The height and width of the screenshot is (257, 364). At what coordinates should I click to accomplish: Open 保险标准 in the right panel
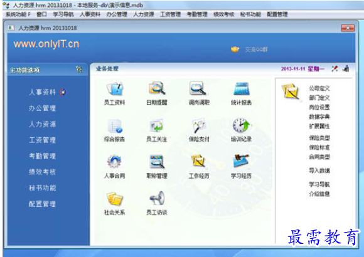319,147
